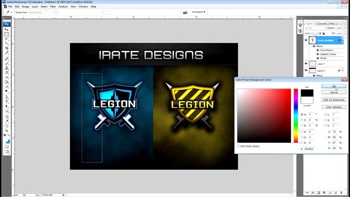Open the Workspace dropdown
Viewport: 350px width, 197px height.
(198, 12)
